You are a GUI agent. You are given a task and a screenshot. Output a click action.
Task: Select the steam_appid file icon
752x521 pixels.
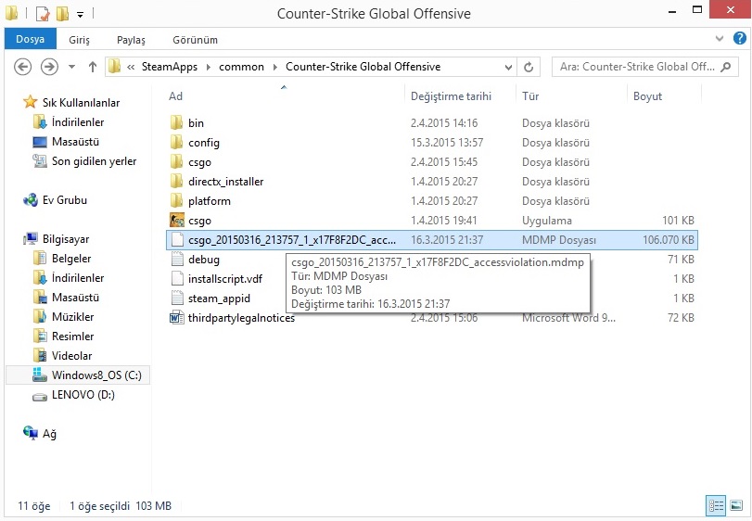tap(177, 299)
